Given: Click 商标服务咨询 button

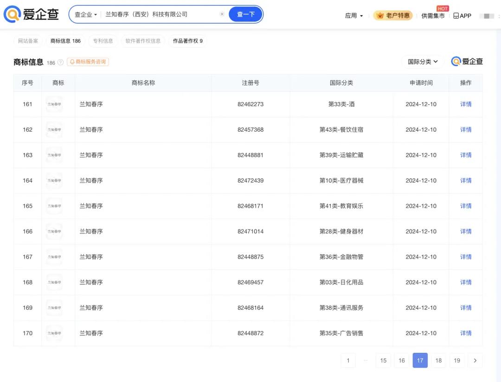Looking at the screenshot, I should point(88,62).
